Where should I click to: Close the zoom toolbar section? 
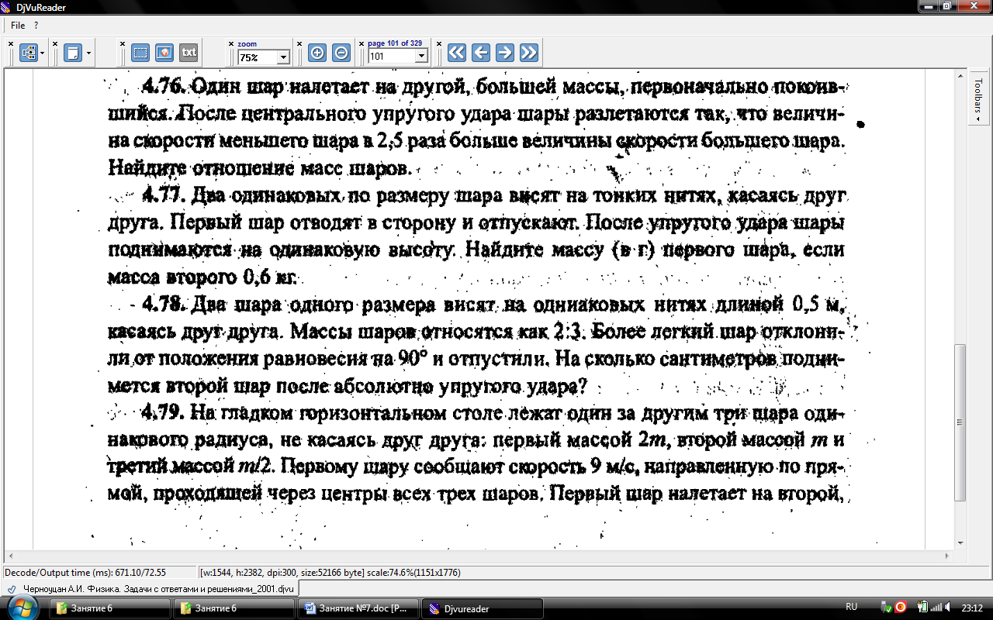231,43
